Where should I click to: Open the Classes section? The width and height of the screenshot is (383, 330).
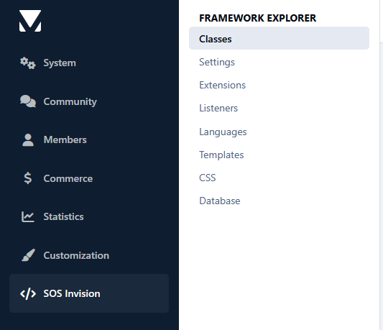click(x=279, y=38)
